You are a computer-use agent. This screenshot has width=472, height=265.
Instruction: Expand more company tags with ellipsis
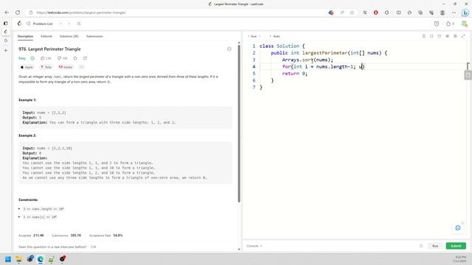pos(81,67)
